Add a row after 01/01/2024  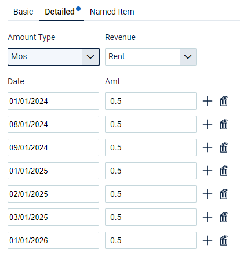point(208,101)
